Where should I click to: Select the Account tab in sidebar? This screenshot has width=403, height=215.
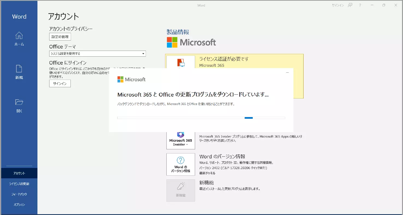point(19,173)
